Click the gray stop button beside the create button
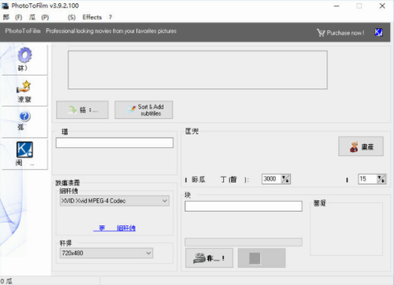 (x=262, y=258)
